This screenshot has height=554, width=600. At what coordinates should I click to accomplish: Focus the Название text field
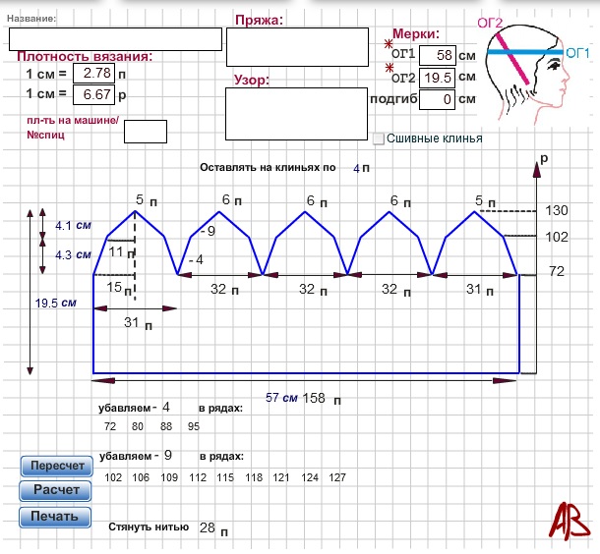point(115,39)
